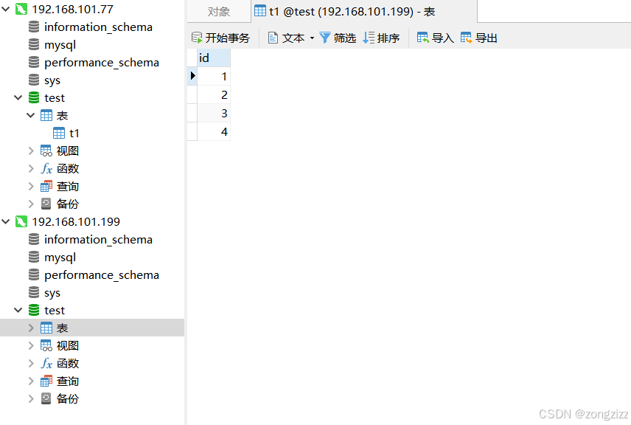Collapse the test database under 192.168.101.199
Image resolution: width=631 pixels, height=425 pixels.
(18, 310)
